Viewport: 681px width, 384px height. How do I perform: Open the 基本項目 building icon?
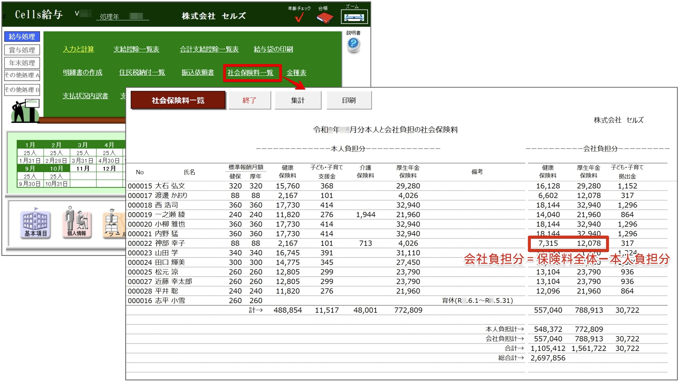click(35, 224)
